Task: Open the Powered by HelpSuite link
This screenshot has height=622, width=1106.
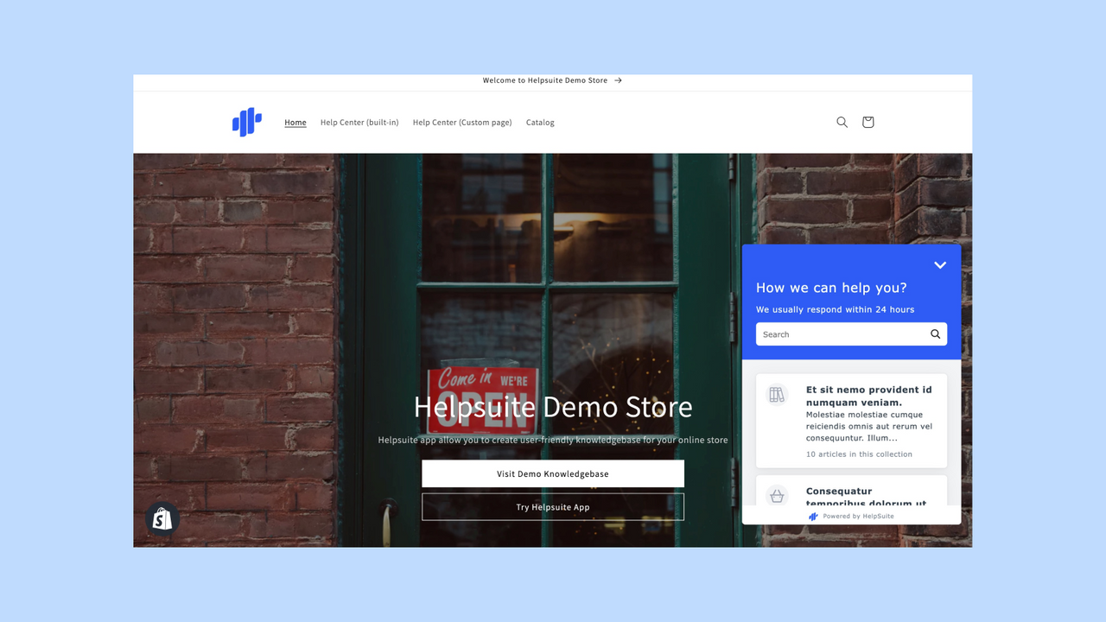Action: coord(858,516)
